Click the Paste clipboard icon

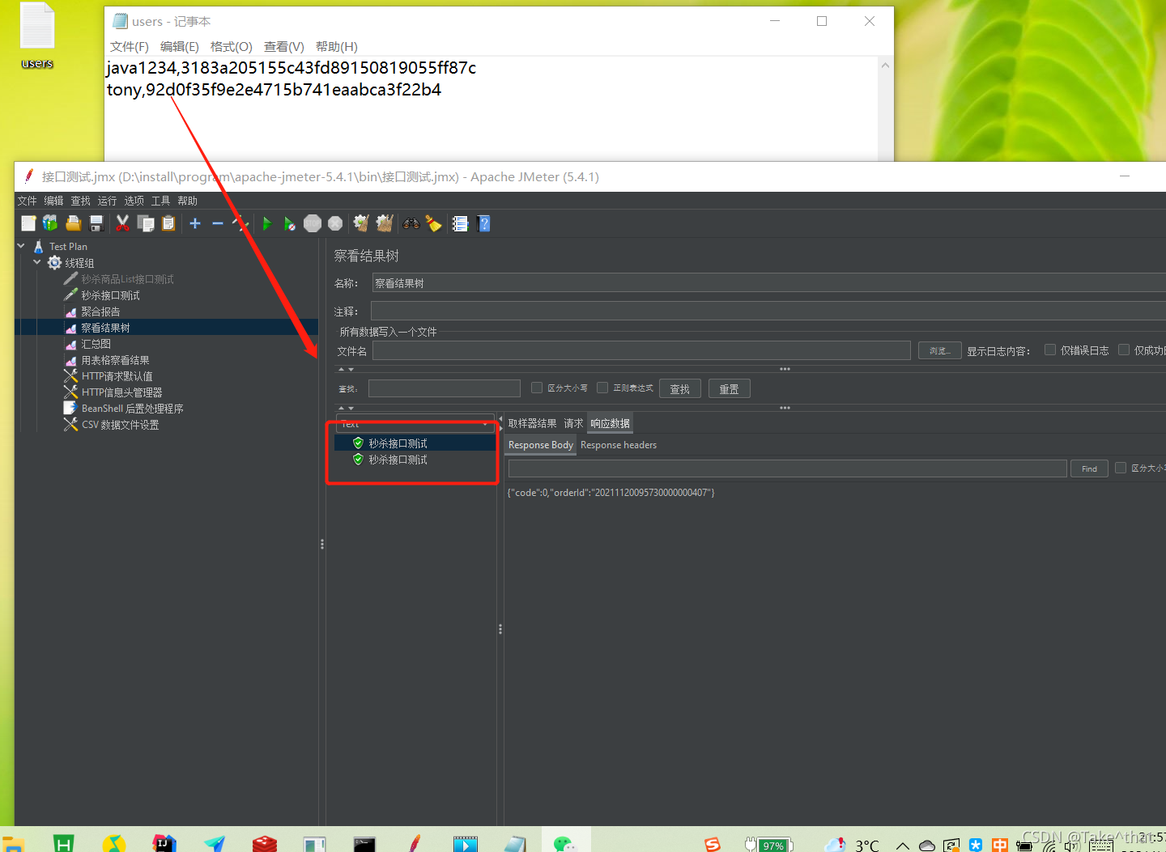(x=168, y=223)
